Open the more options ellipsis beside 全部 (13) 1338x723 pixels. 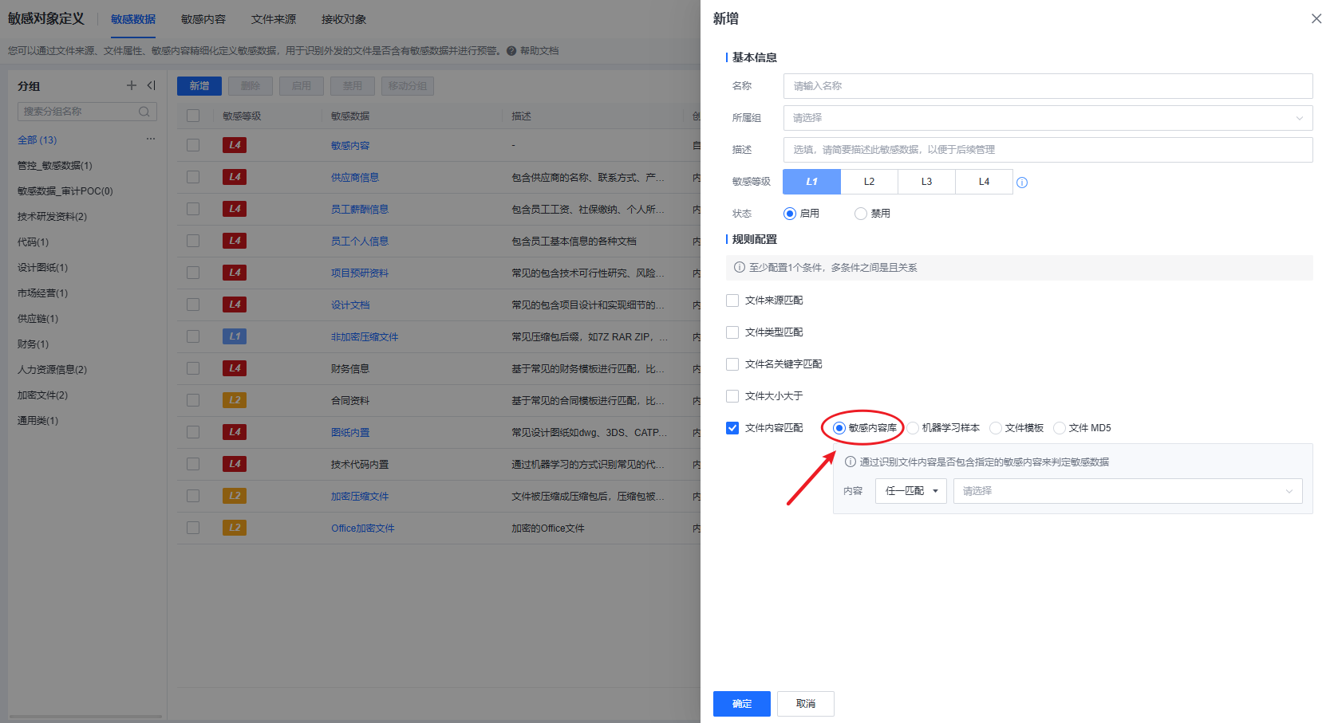click(x=150, y=139)
